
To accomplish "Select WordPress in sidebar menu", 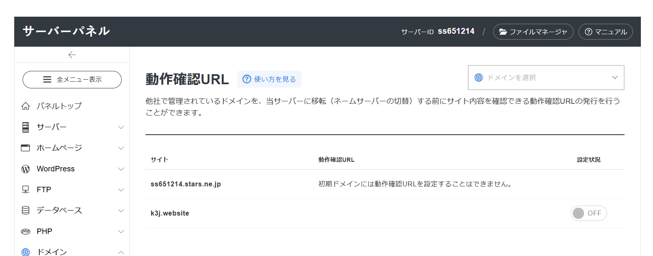I will click(56, 169).
